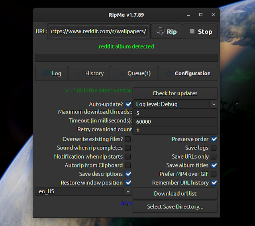The height and width of the screenshot is (226, 255).
Task: Enable Prefer MP4 over GIF checkbox
Action: [214, 174]
